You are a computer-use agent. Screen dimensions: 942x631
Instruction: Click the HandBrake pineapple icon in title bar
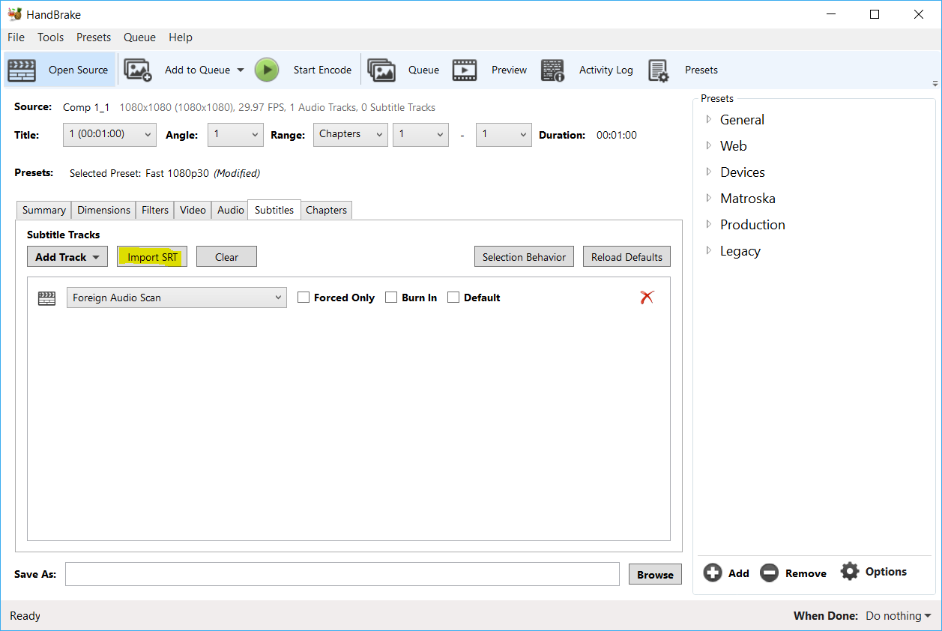pos(15,14)
